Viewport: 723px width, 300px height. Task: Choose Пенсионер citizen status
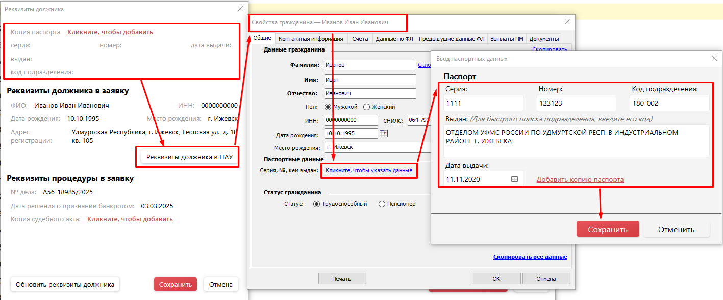[x=382, y=204]
